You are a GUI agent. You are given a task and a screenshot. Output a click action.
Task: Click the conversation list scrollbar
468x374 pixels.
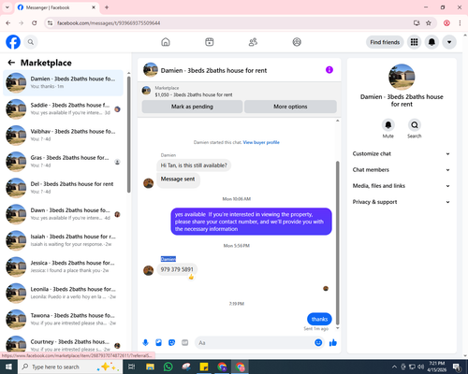128,134
